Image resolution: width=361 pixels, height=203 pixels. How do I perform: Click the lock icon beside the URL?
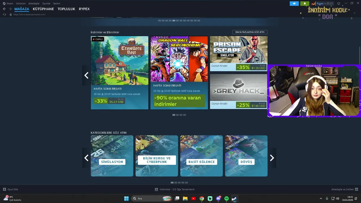[x=11, y=14]
